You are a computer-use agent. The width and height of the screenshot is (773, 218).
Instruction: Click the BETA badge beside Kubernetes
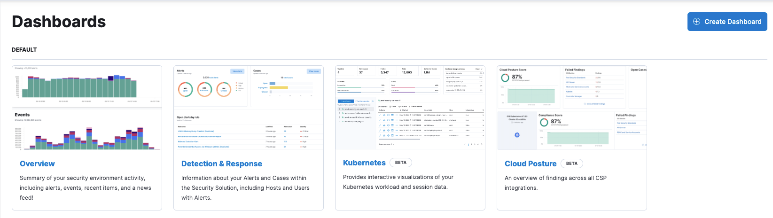pos(400,163)
